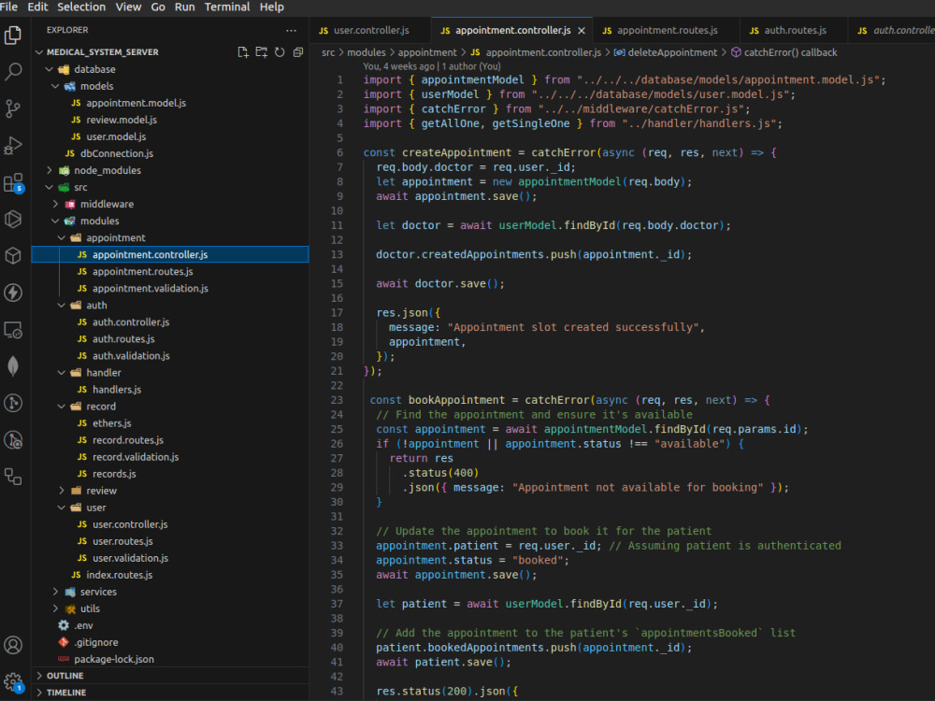Image resolution: width=935 pixels, height=701 pixels.
Task: Open the linked squares icon in activity bar
Action: point(13,477)
